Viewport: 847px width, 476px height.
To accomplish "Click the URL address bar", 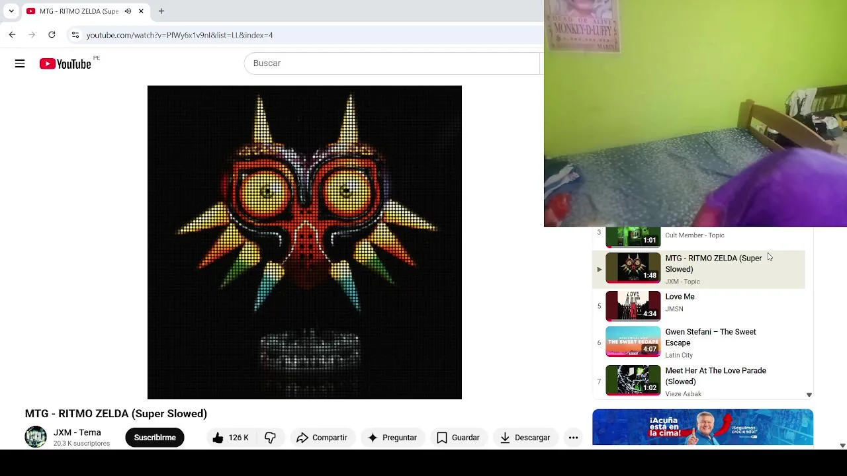I will pos(304,35).
